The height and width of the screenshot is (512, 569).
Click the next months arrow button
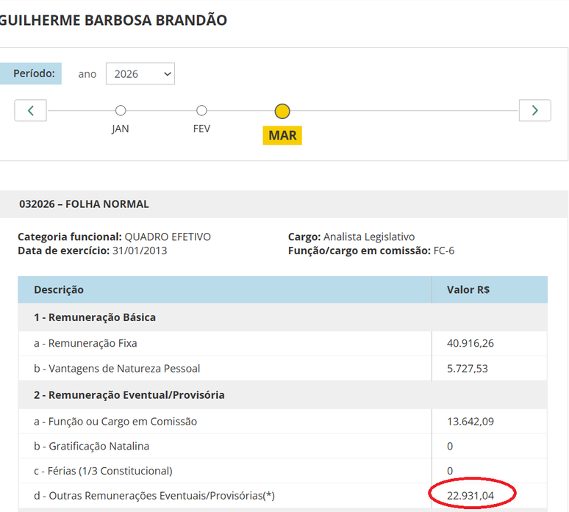(x=535, y=110)
